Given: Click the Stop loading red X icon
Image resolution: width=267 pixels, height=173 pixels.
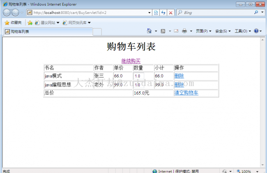Looking at the screenshot, I should coord(170,13).
